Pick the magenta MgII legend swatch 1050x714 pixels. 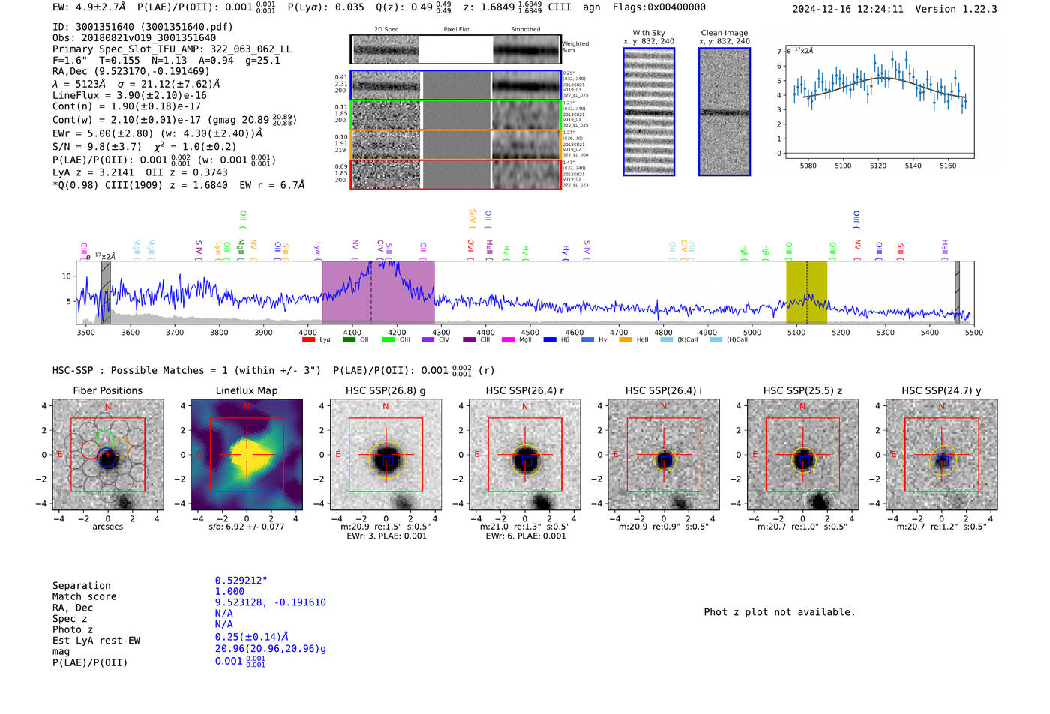click(508, 340)
